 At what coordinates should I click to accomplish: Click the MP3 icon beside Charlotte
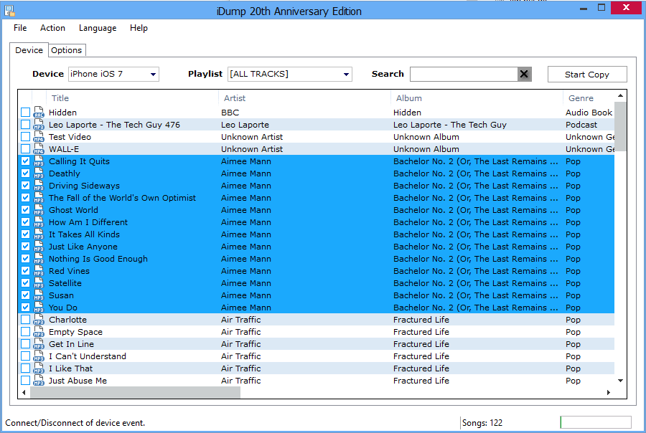tap(39, 320)
